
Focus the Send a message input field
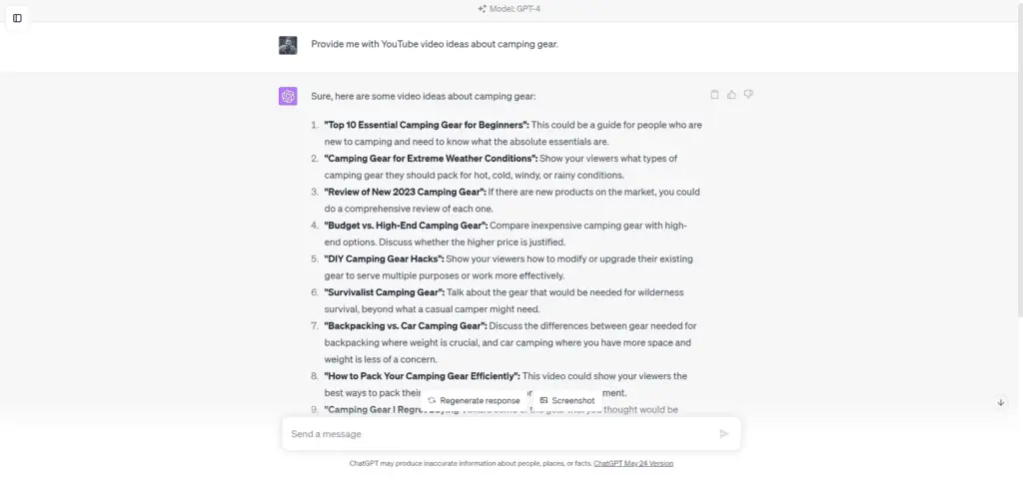pos(500,434)
